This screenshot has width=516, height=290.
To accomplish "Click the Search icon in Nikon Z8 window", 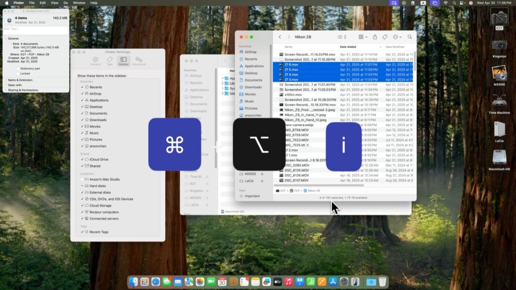I will (410, 37).
